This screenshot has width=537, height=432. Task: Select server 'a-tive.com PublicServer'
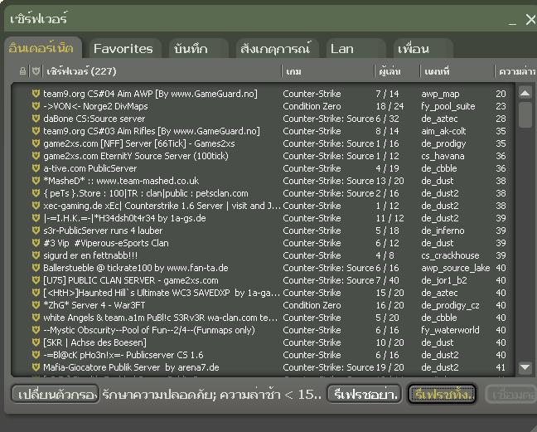(263, 168)
